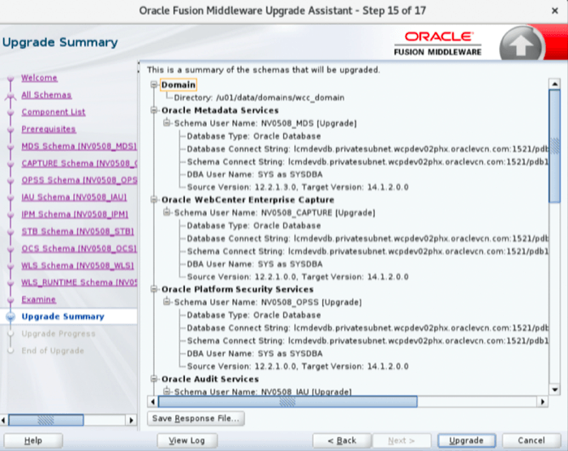Start the upgrade with Upgrade button
568x451 pixels.
click(467, 440)
